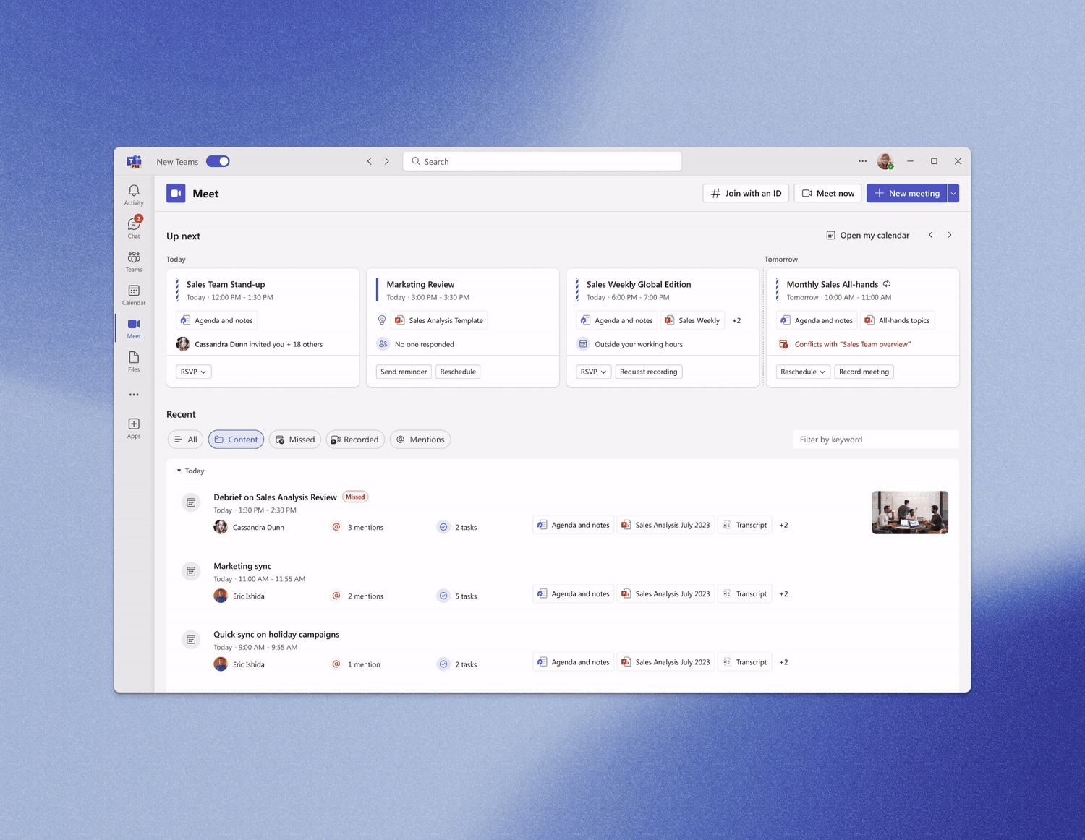Open Reschedule dropdown for Monthly Sales All-hands
1085x840 pixels.
803,372
